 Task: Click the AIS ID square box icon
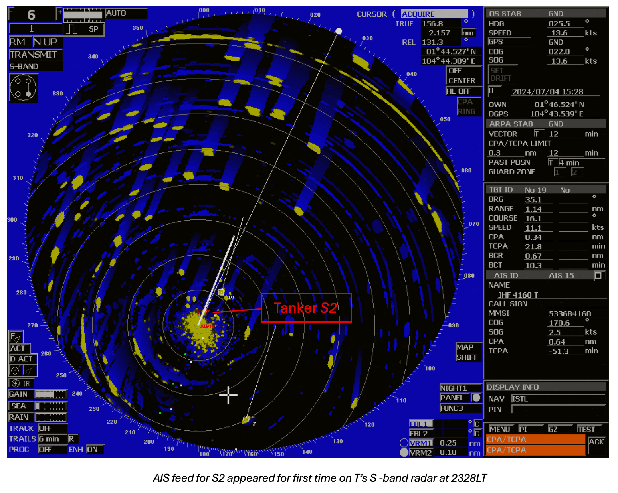pyautogui.click(x=598, y=276)
